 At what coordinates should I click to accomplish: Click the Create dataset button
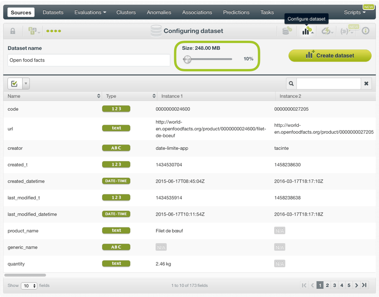330,55
